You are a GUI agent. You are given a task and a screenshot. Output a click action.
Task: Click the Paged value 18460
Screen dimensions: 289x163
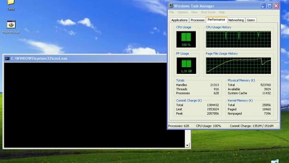point(266,109)
